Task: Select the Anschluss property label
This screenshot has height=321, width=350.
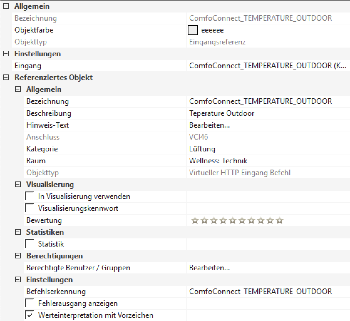Action: pyautogui.click(x=43, y=137)
